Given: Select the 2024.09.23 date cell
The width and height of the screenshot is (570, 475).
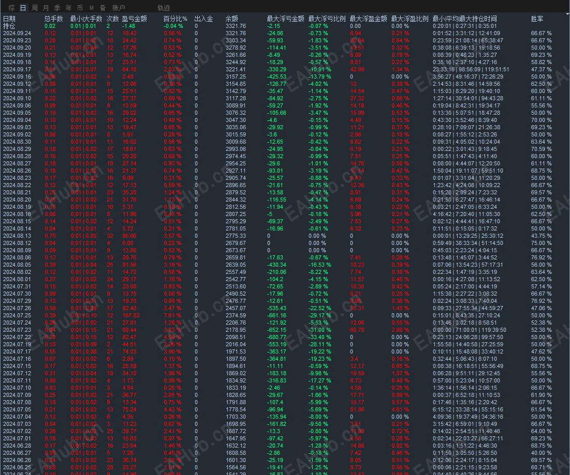Looking at the screenshot, I should [x=17, y=41].
